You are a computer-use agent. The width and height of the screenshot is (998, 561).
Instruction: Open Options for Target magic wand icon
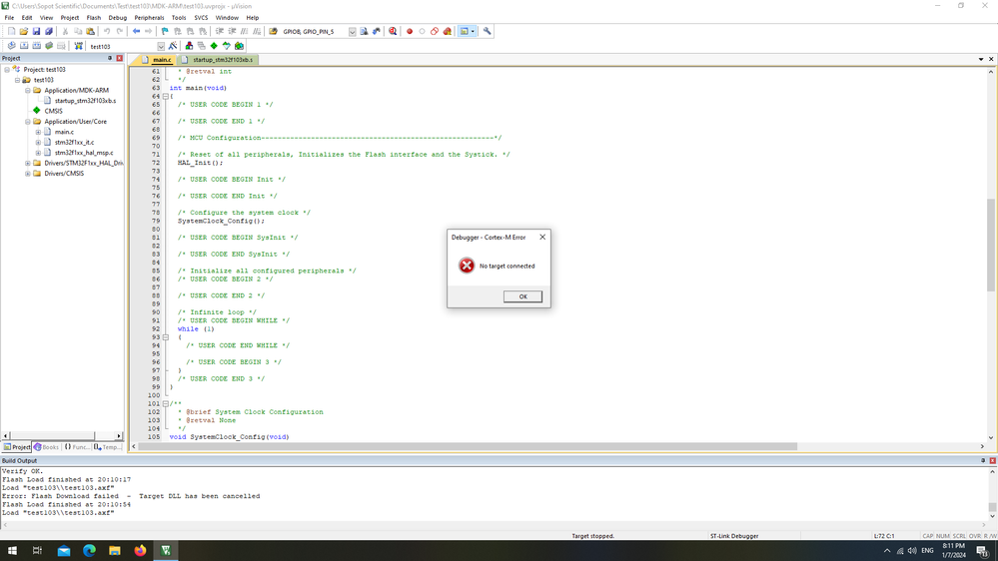point(173,46)
